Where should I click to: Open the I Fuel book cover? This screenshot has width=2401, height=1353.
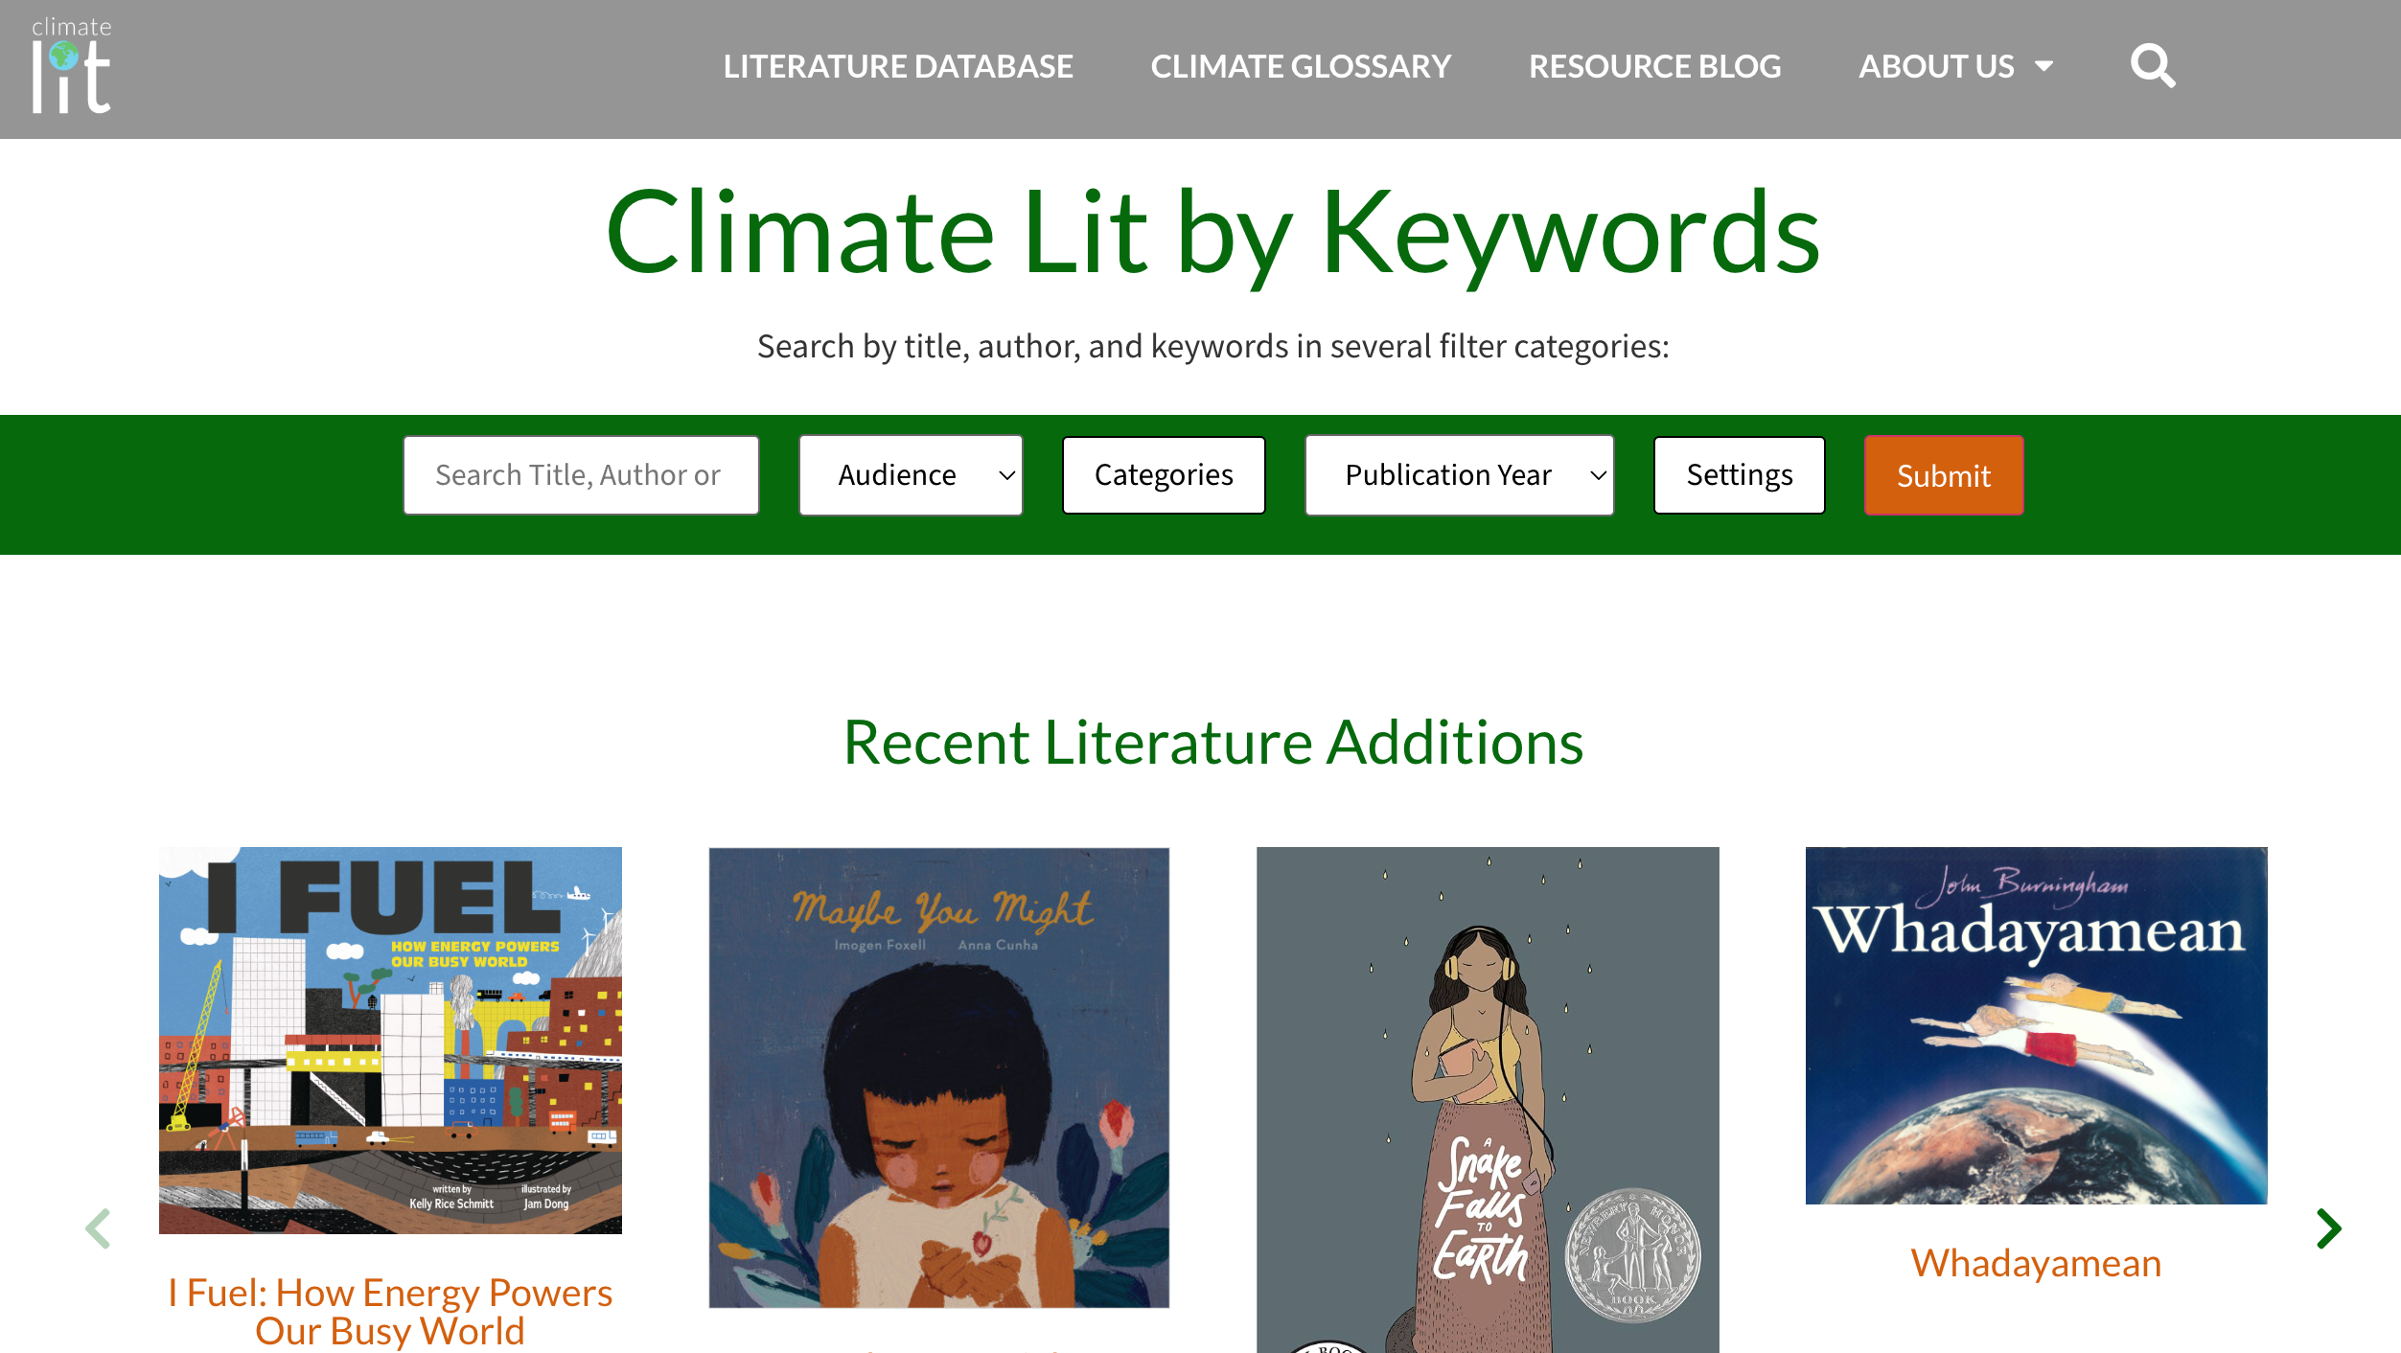click(x=390, y=1040)
